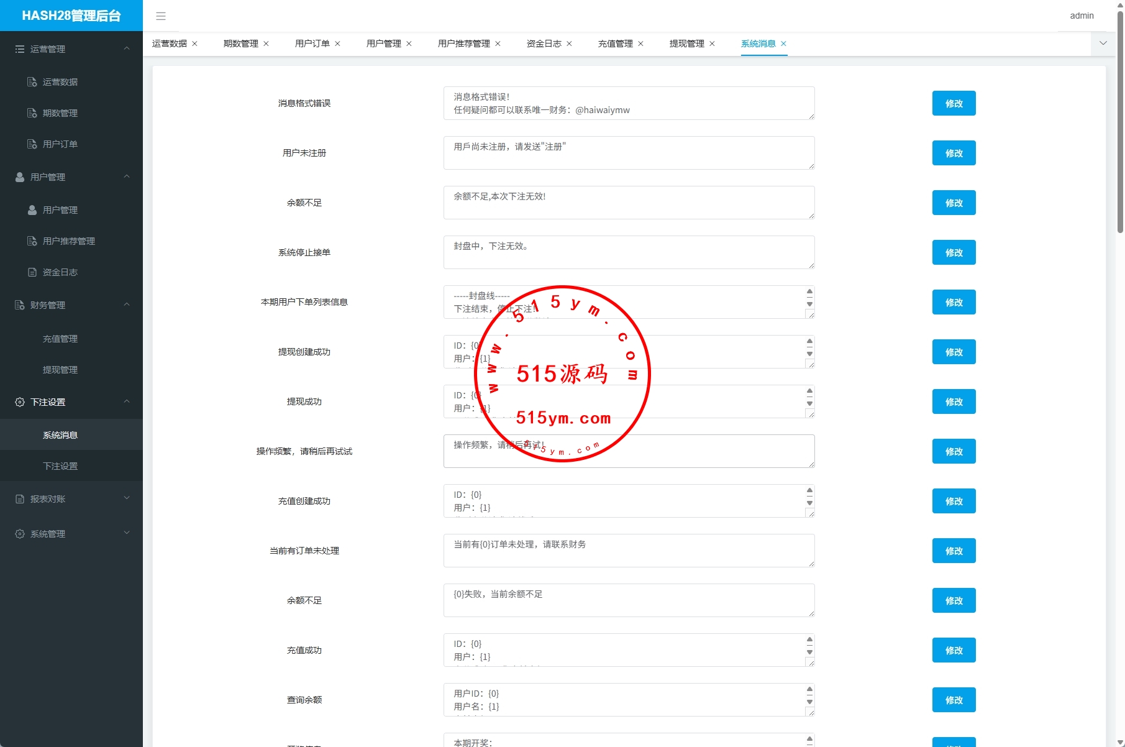The image size is (1125, 747).
Task: Close the 运营数据 tab
Action: (194, 44)
